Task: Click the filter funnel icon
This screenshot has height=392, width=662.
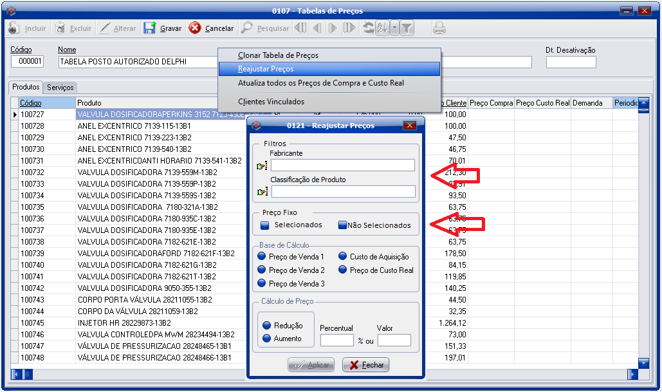Action: click(x=407, y=28)
